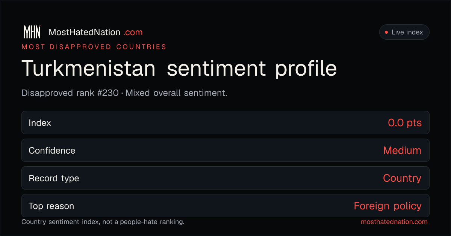Image resolution: width=451 pixels, height=236 pixels.
Task: Click the Country record type value
Action: point(402,178)
